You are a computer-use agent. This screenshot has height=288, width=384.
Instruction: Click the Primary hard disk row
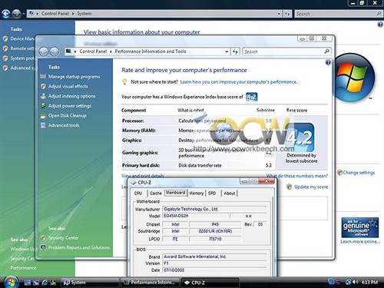click(x=198, y=165)
